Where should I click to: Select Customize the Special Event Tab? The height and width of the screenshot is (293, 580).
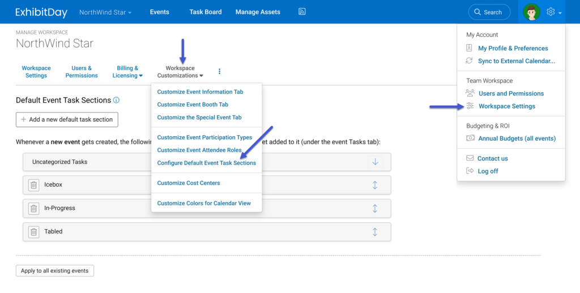199,118
